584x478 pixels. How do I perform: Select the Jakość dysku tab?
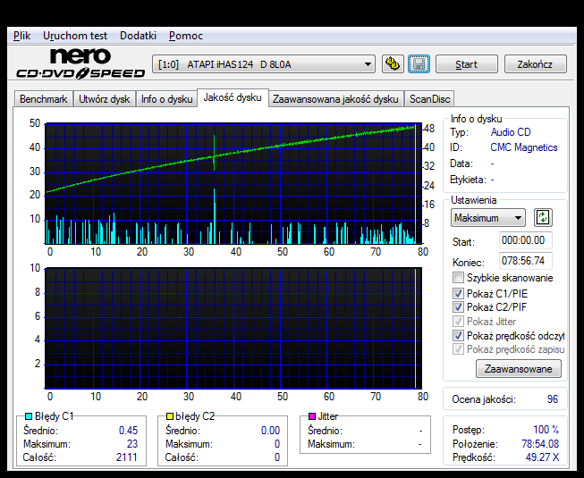(233, 97)
